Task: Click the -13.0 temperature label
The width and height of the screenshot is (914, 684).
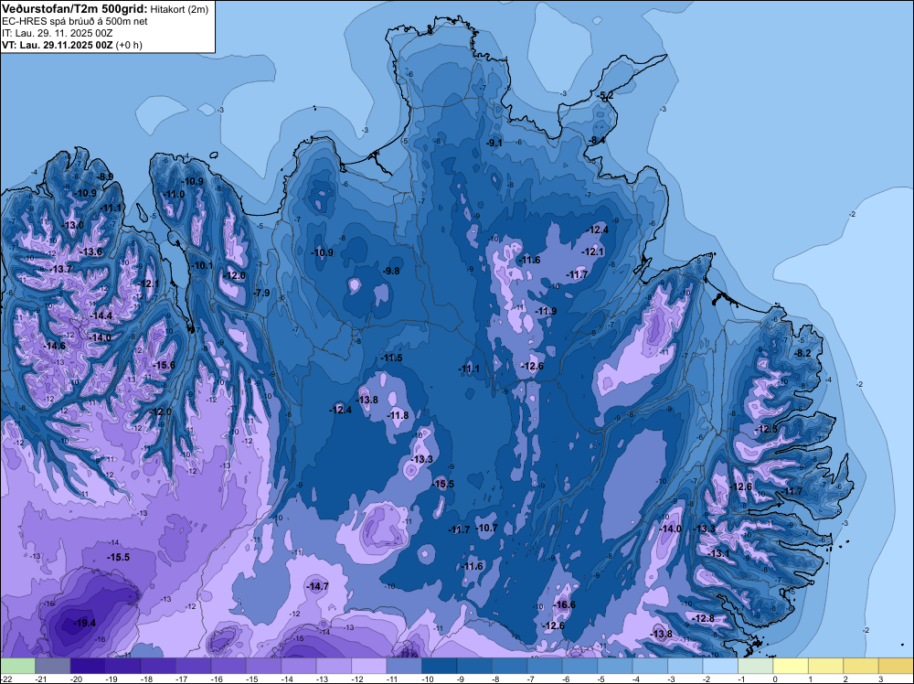Action: (72, 225)
